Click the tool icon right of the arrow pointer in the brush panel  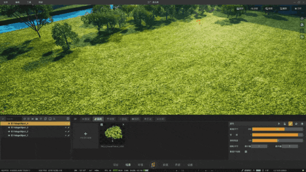pos(285,124)
